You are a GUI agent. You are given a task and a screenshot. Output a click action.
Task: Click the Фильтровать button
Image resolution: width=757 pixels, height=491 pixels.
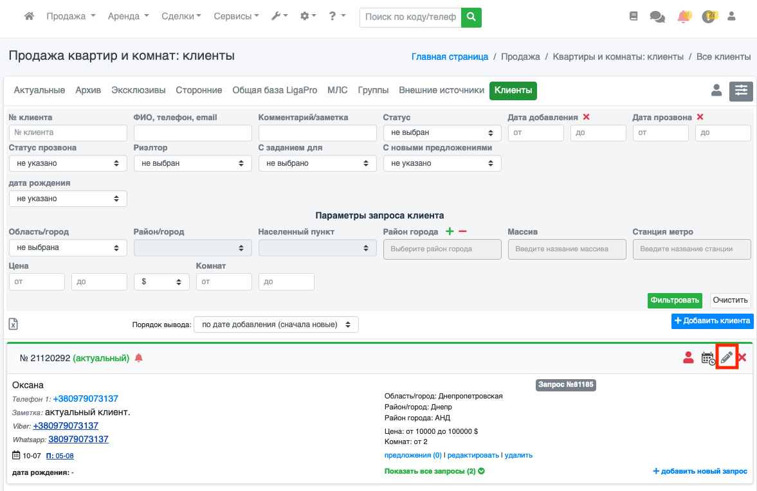click(x=675, y=300)
